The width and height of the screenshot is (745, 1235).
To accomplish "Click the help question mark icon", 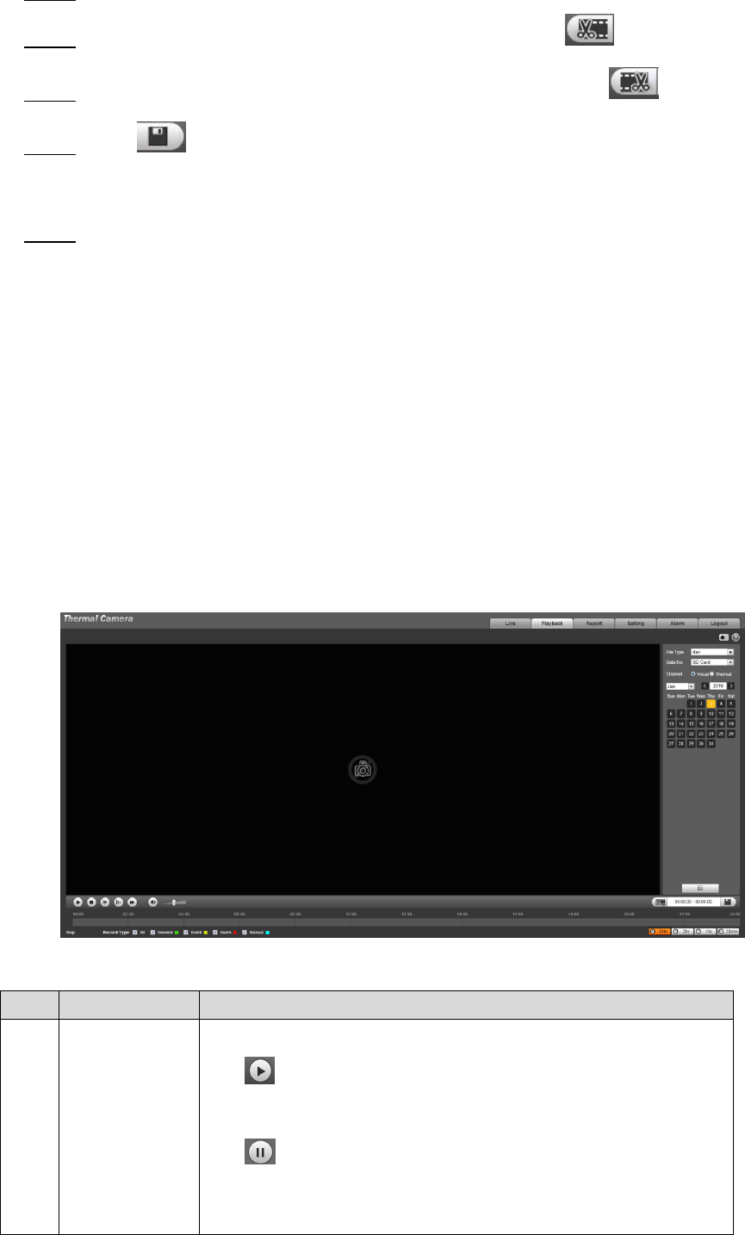I will 736,636.
